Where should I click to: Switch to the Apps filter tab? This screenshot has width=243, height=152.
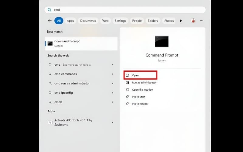click(x=70, y=21)
